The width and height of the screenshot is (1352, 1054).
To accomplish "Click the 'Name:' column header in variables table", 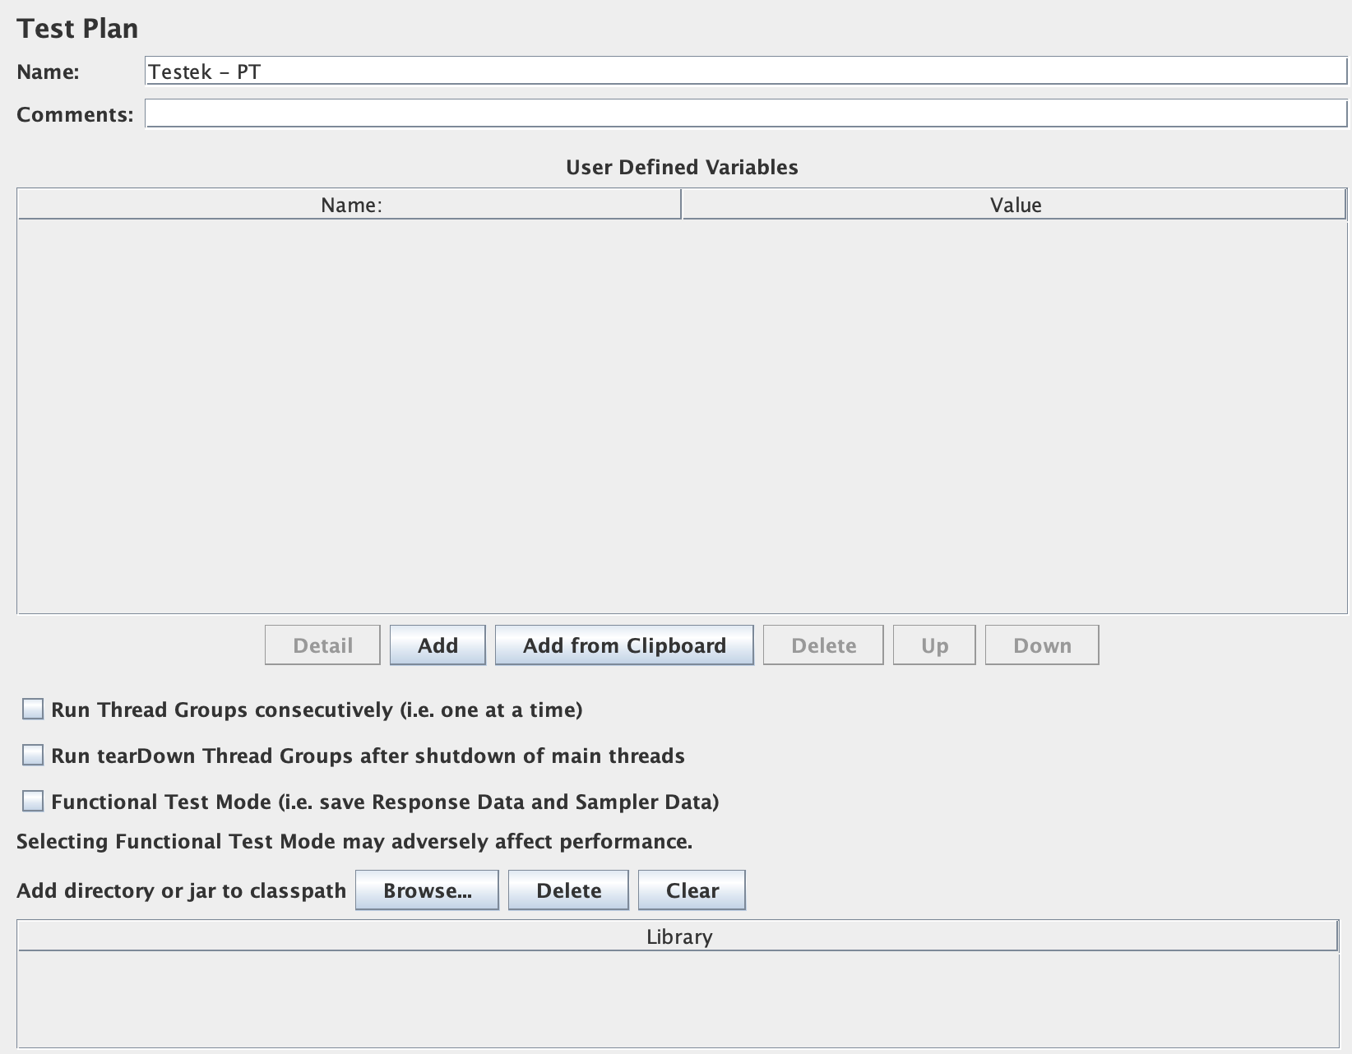I will (350, 205).
